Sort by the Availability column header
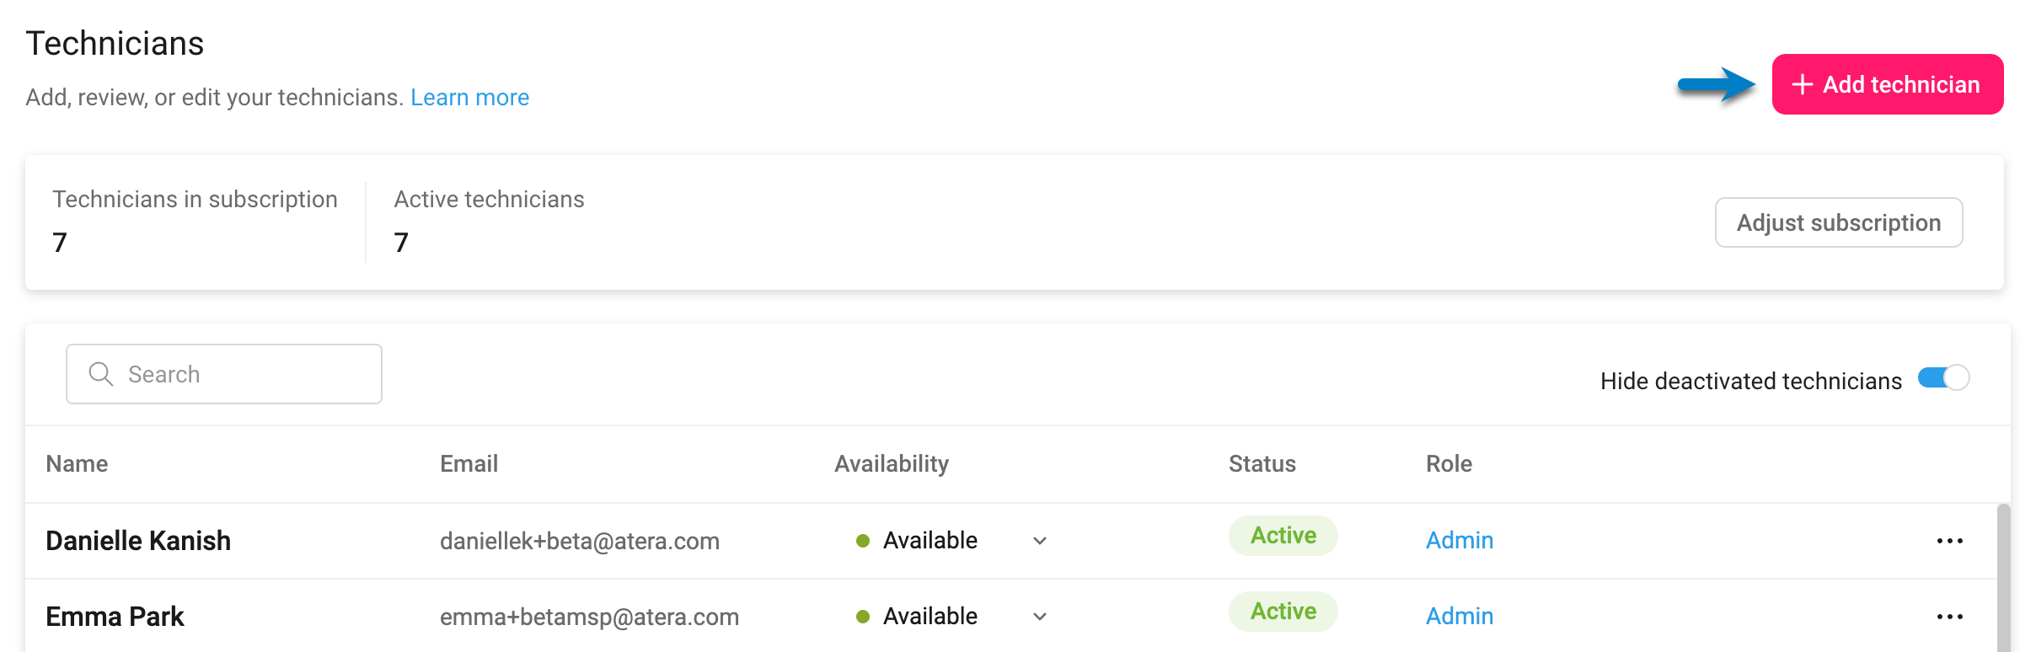Image resolution: width=2036 pixels, height=652 pixels. [892, 463]
